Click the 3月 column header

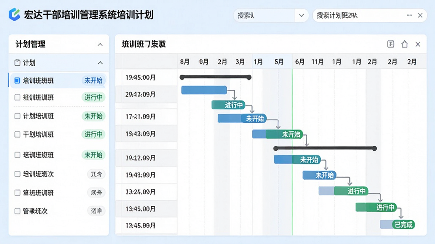click(x=240, y=62)
